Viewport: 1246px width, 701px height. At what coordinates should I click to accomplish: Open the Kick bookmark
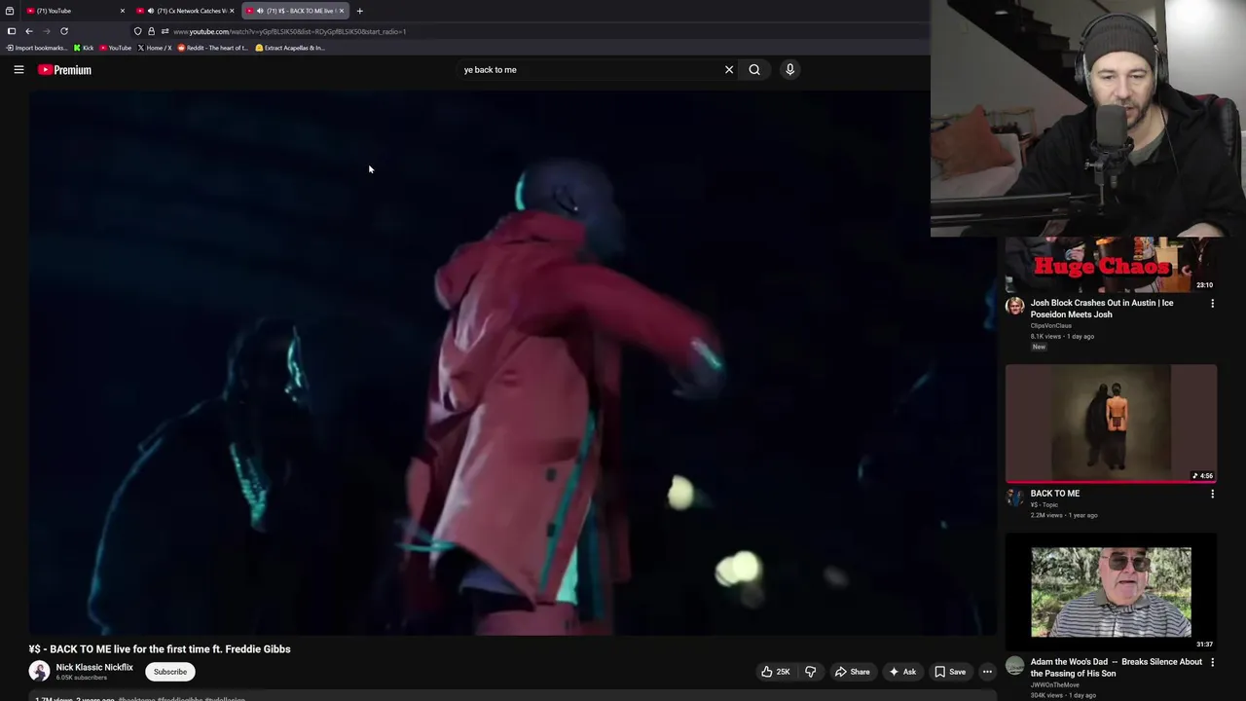(x=84, y=48)
